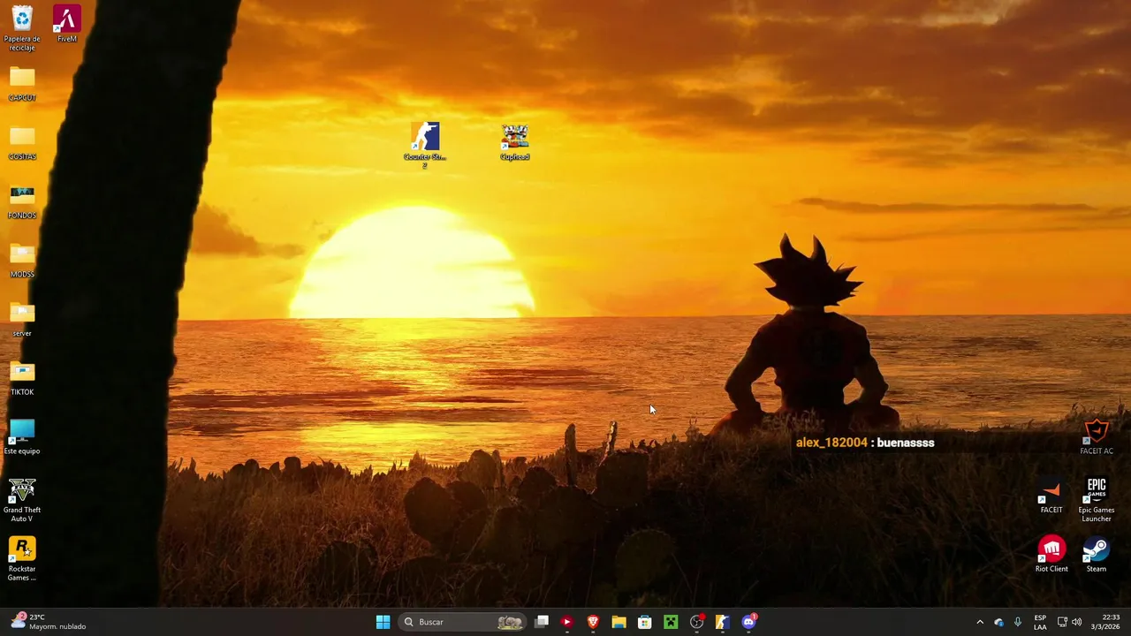Click the volume speaker tray icon

coord(1076,622)
